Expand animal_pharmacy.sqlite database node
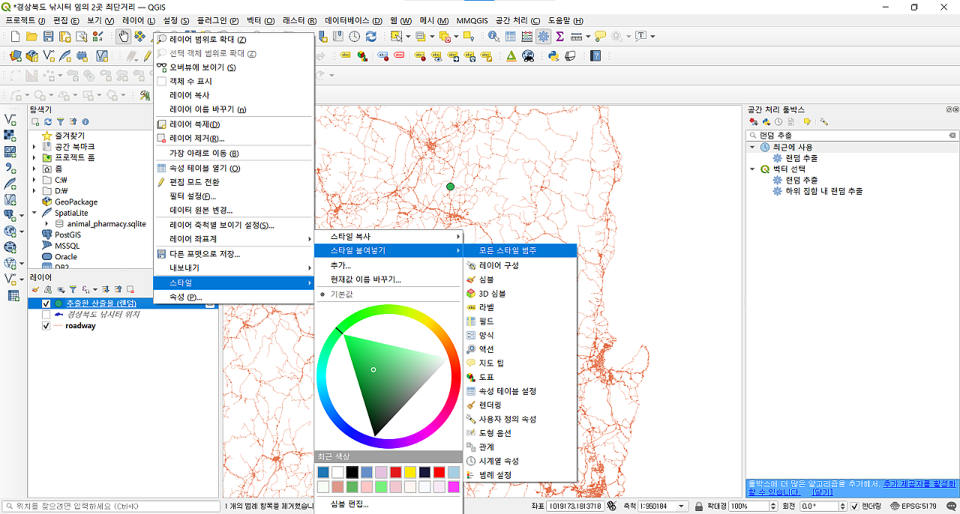The width and height of the screenshot is (960, 514). pyautogui.click(x=46, y=224)
